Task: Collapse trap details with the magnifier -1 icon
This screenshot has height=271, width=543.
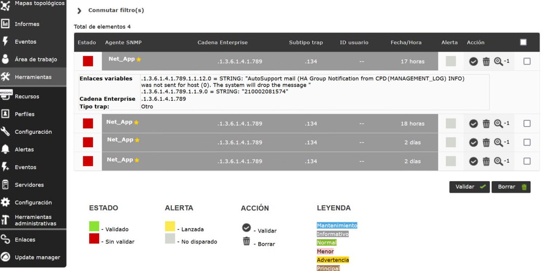Action: pos(499,61)
